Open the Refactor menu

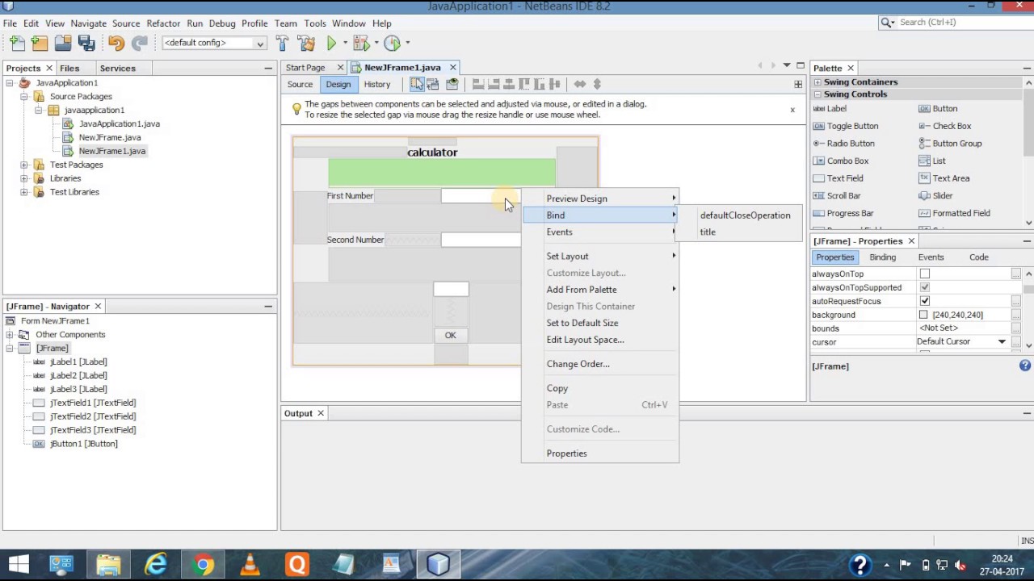point(163,23)
